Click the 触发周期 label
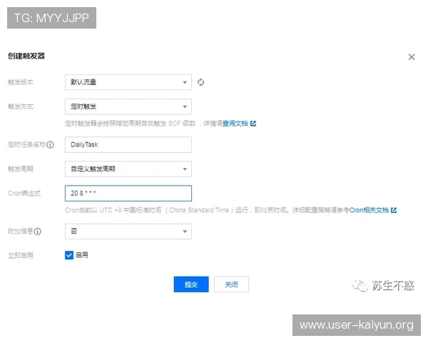Viewport: 428px width, 343px height. click(21, 169)
